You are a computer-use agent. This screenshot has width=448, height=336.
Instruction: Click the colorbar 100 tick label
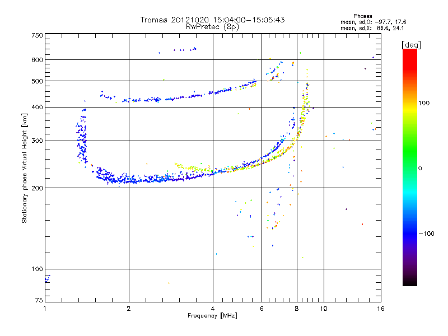(x=424, y=103)
